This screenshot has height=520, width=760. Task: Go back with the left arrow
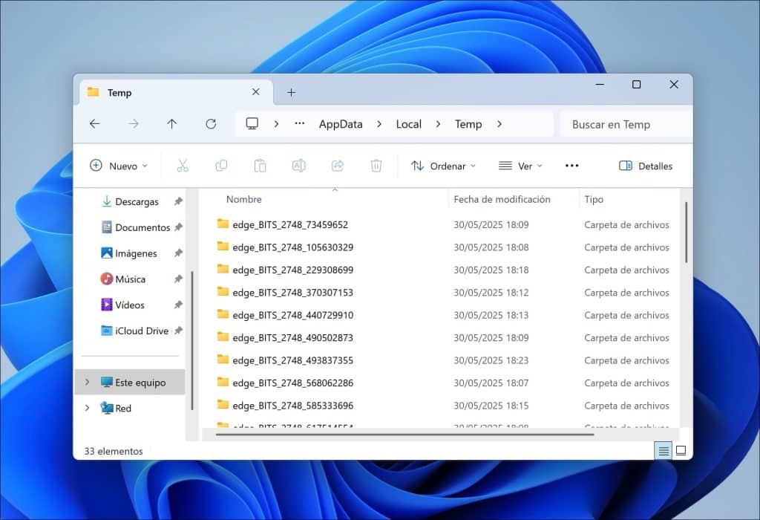coord(94,124)
